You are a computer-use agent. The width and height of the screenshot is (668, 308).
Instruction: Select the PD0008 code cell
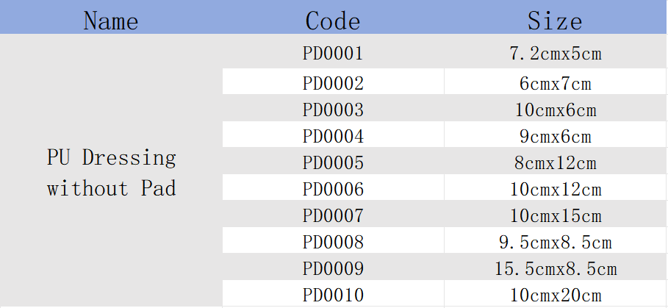[333, 240]
